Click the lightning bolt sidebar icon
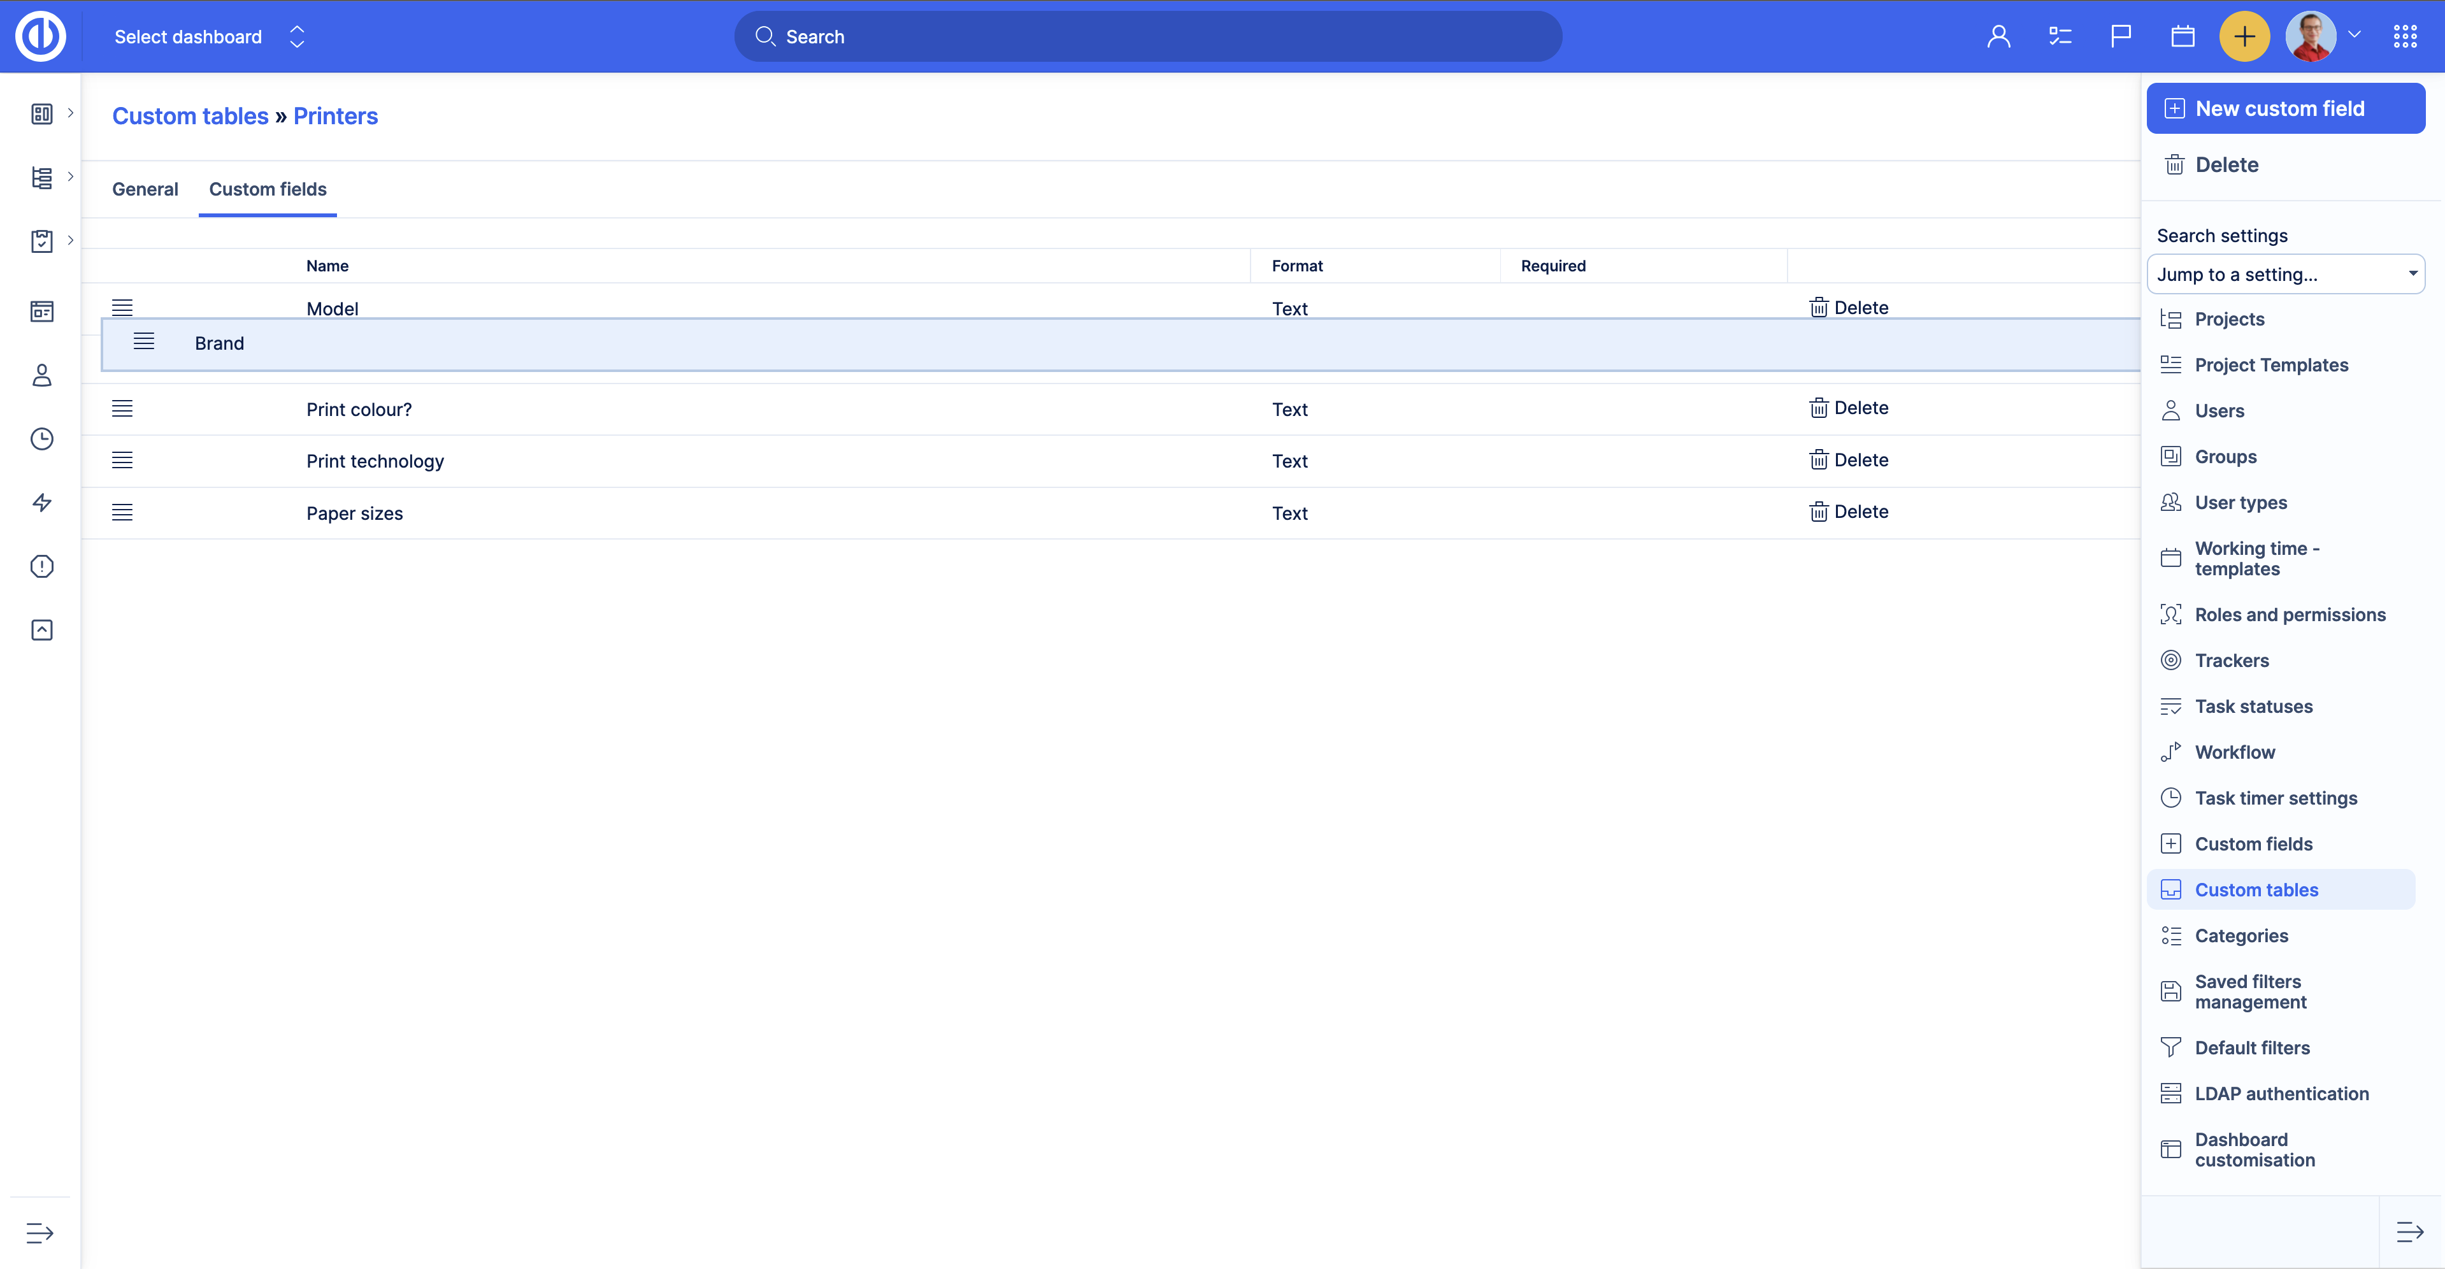The width and height of the screenshot is (2445, 1269). [x=42, y=502]
